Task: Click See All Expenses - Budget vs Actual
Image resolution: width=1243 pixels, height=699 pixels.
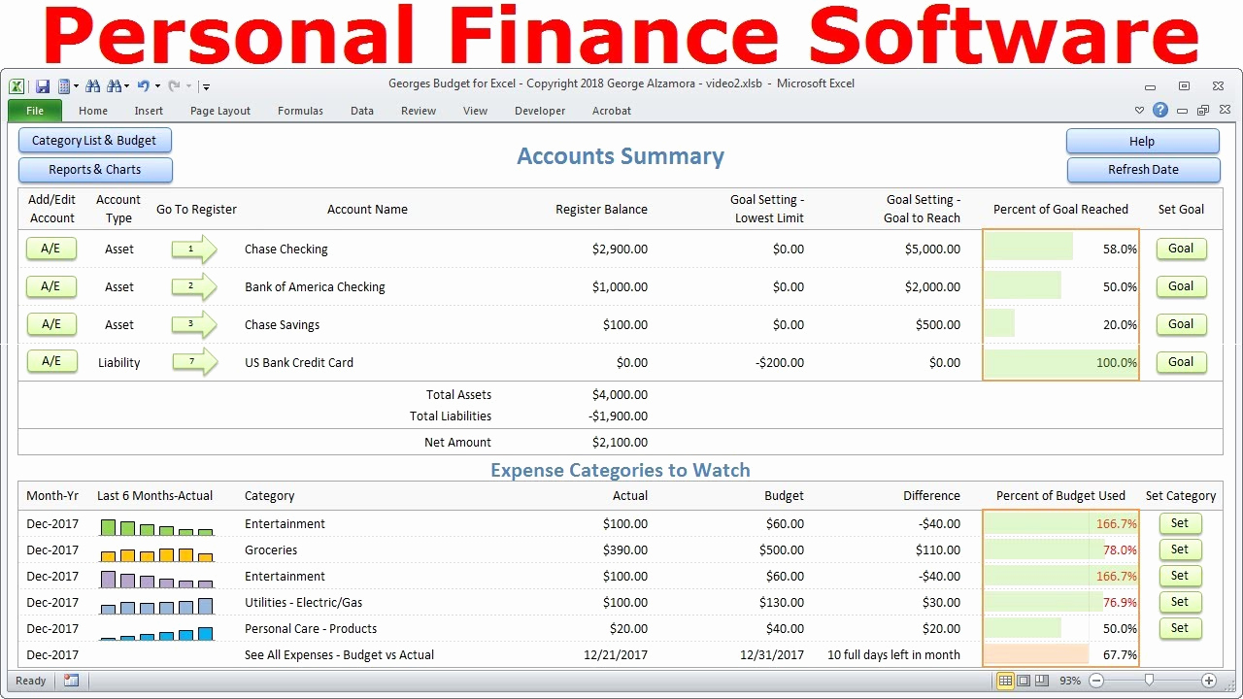Action: pos(339,655)
